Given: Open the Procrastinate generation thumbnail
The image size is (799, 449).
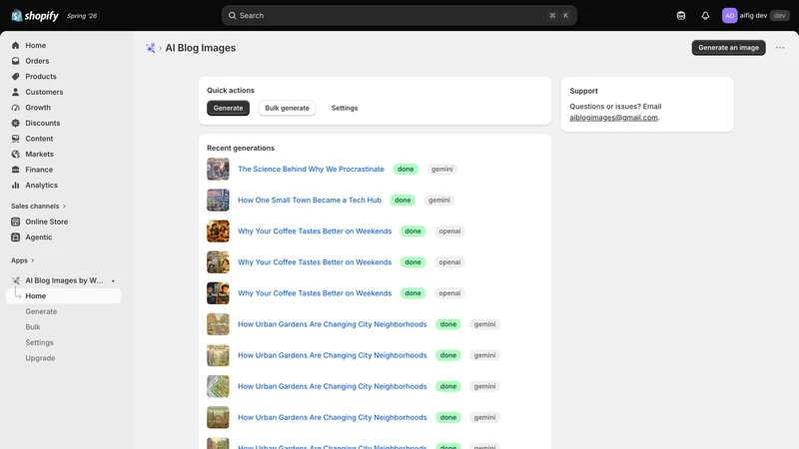Looking at the screenshot, I should [x=218, y=169].
